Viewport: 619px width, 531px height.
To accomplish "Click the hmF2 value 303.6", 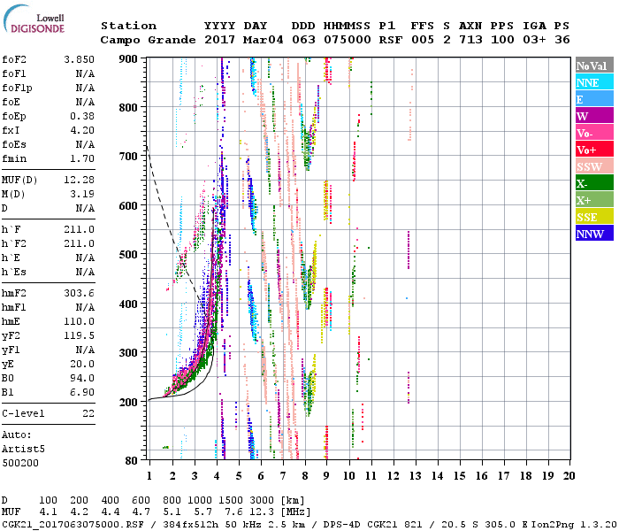I will (x=80, y=293).
